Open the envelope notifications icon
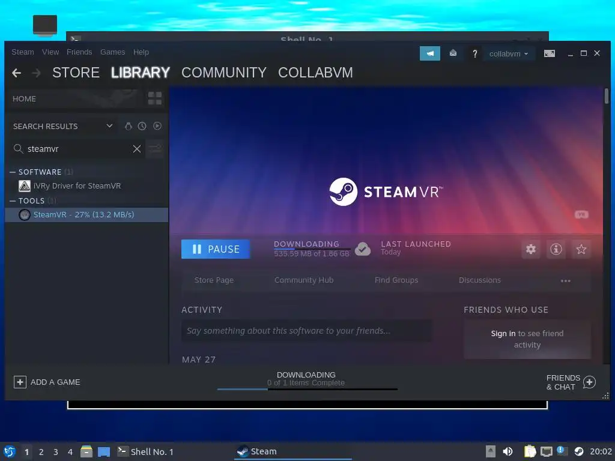Viewport: 615px width, 461px height. pyautogui.click(x=453, y=53)
